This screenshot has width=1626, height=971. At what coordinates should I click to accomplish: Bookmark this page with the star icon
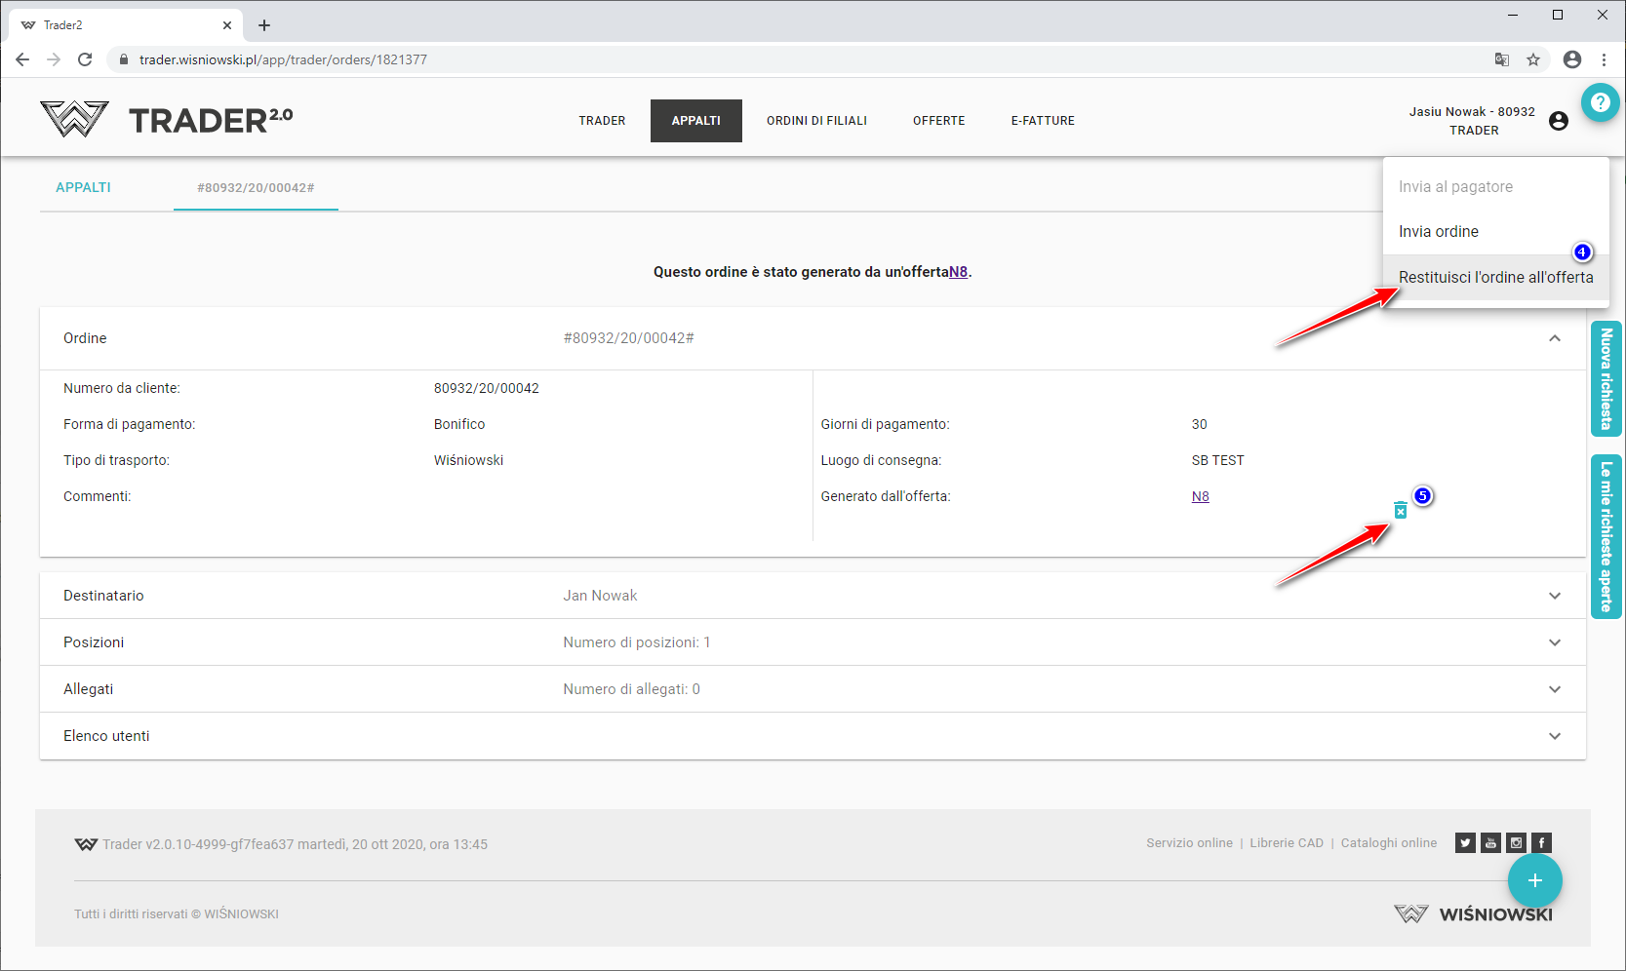(1533, 59)
